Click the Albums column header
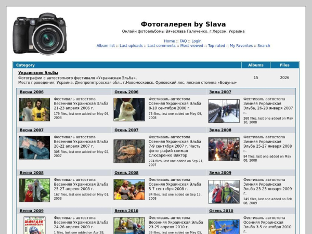The height and width of the screenshot is (234, 312). point(256,65)
